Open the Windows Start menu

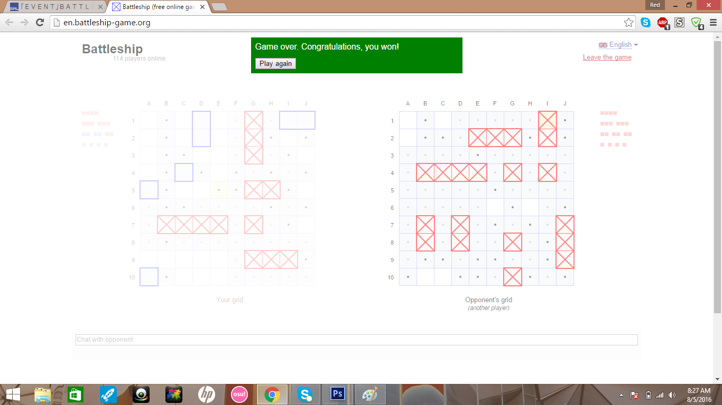13,394
